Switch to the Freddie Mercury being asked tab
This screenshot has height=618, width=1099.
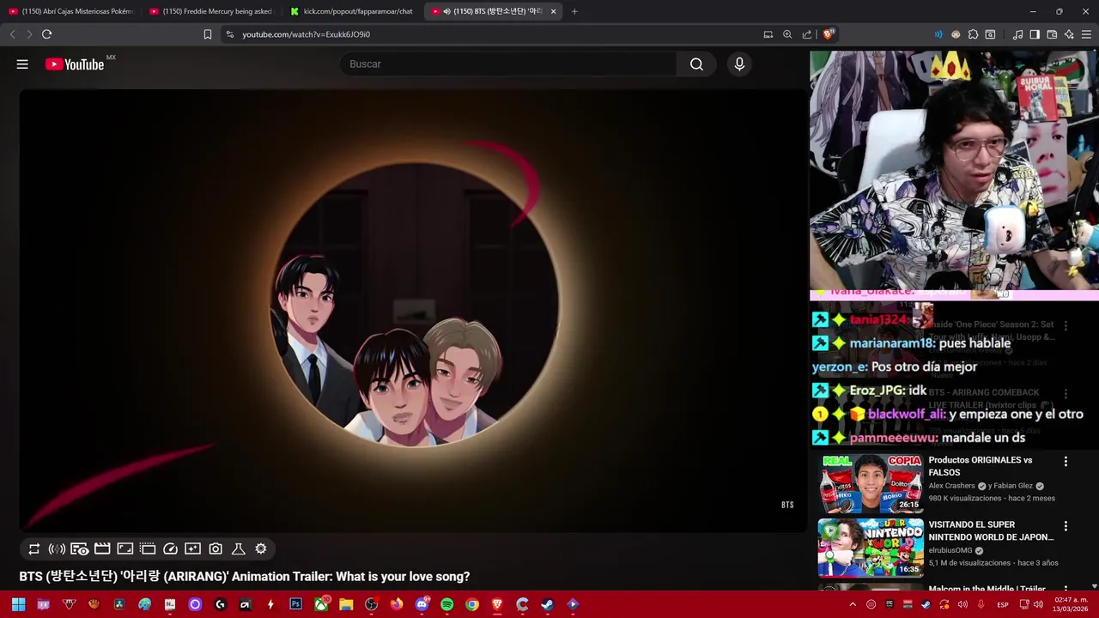211,11
